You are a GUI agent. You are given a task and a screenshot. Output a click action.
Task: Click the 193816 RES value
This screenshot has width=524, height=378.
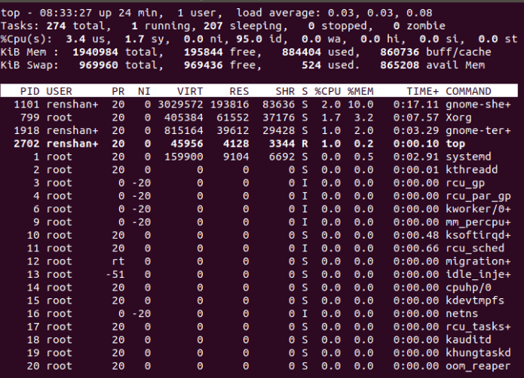230,105
